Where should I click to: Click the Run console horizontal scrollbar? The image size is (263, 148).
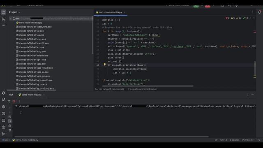click(x=111, y=136)
